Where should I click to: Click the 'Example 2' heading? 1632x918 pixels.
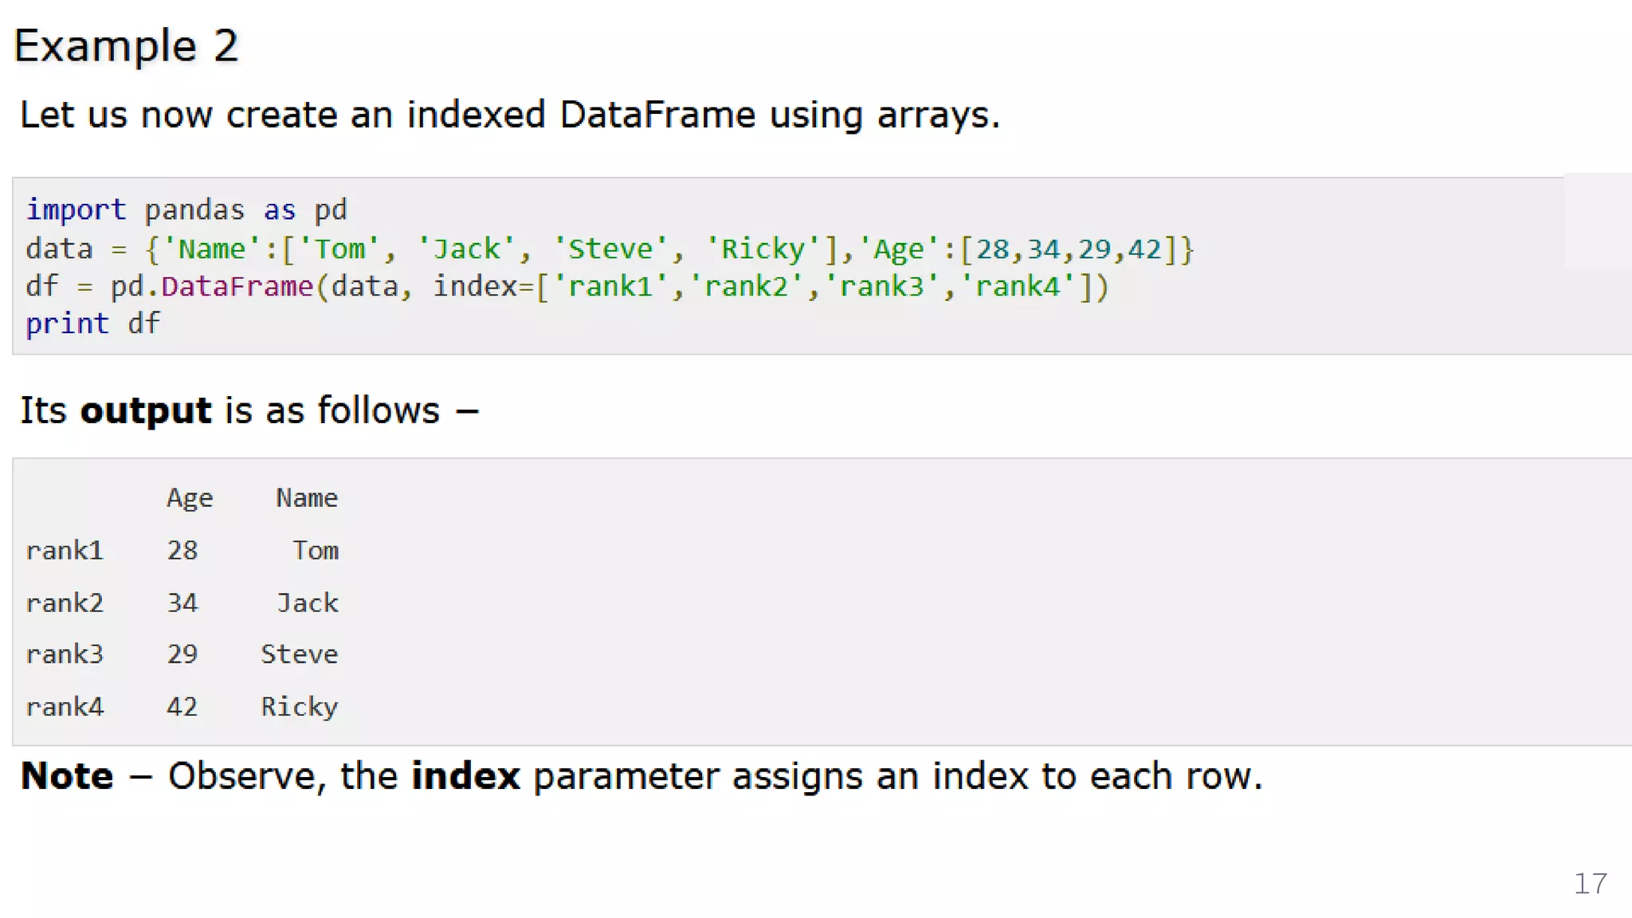pos(126,46)
